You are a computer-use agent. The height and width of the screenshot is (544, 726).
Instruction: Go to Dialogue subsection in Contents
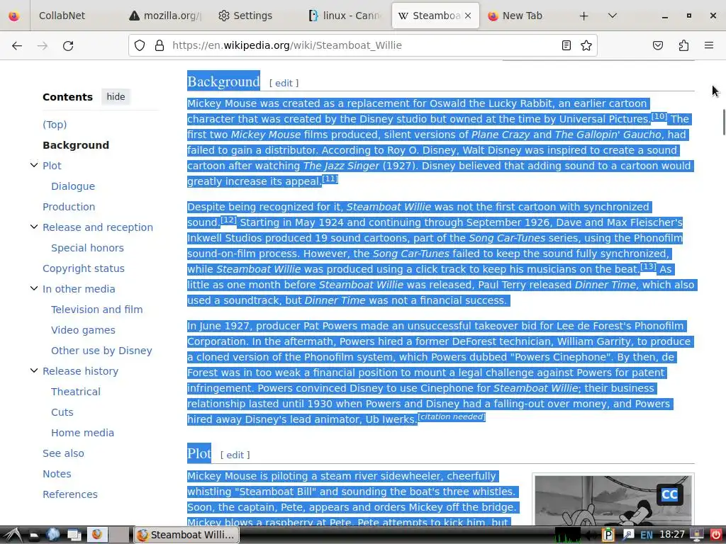tap(73, 186)
